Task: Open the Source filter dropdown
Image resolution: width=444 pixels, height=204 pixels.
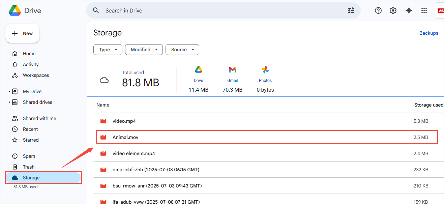Action: pos(182,50)
